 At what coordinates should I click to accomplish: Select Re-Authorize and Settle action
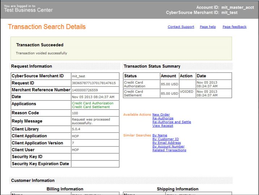pyautogui.click(x=172, y=122)
